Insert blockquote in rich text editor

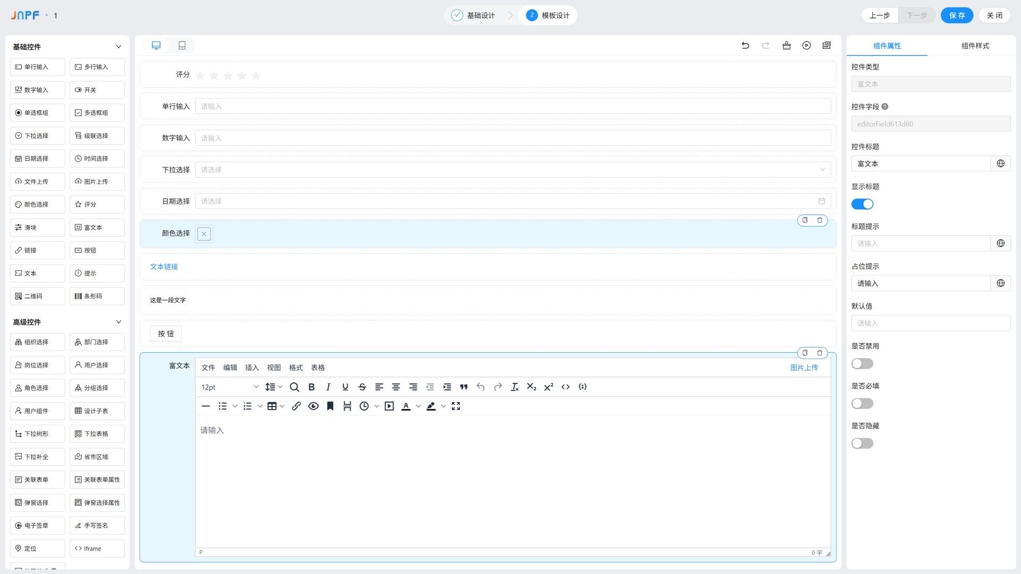coord(464,387)
